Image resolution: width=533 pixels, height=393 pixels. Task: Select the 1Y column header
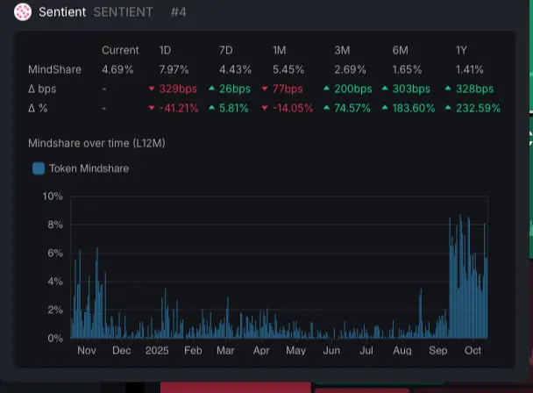462,50
